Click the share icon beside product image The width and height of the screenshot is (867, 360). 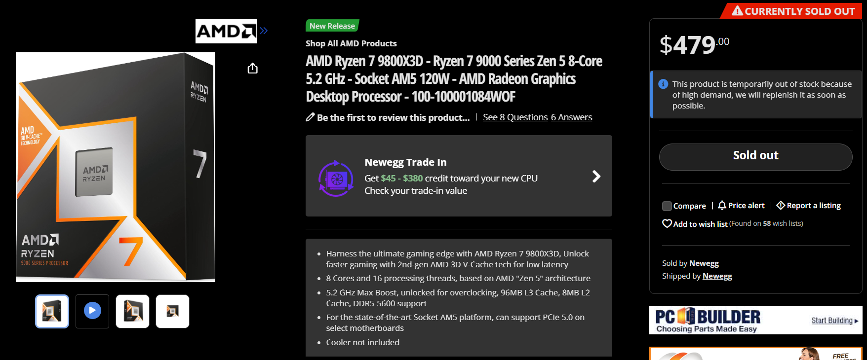click(252, 68)
